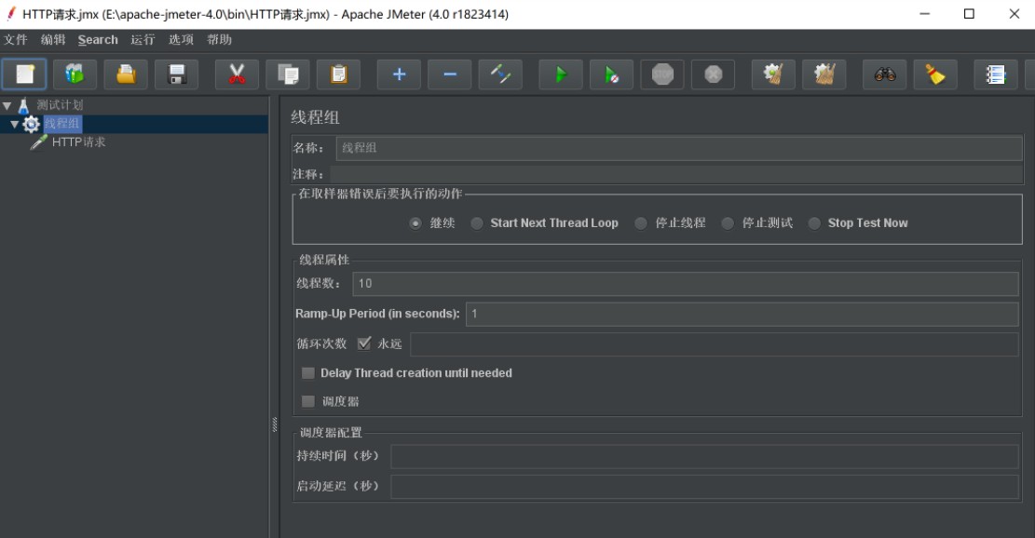1035x538 pixels.
Task: Uncheck the 永远 loop checkbox
Action: pyautogui.click(x=363, y=343)
